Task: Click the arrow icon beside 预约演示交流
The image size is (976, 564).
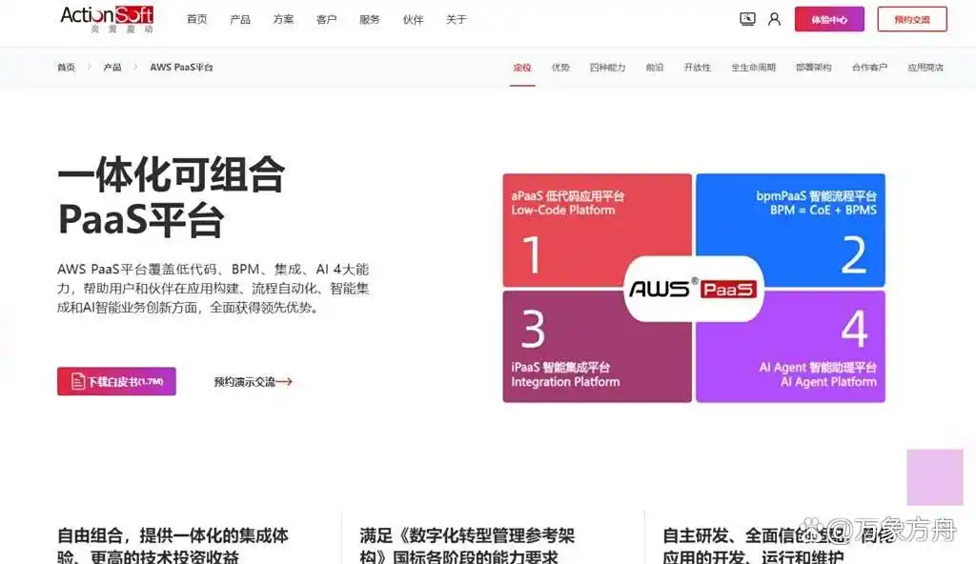Action: click(286, 379)
